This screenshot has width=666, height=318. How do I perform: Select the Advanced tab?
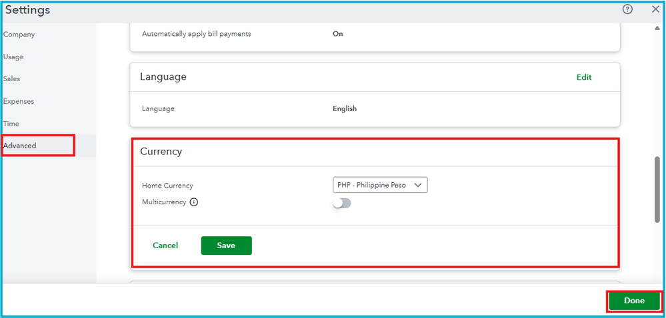click(20, 146)
